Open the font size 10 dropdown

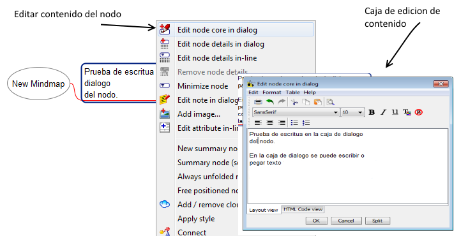352,112
